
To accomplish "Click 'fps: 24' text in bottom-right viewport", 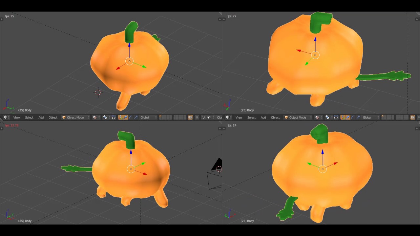I will 232,125.
